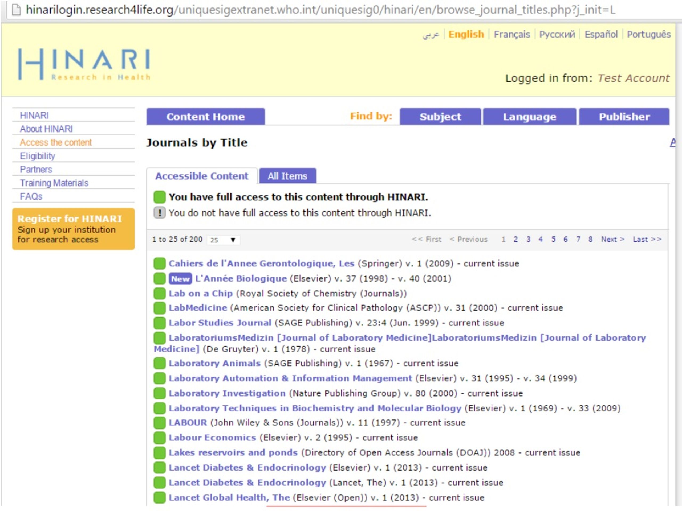Click green access icon beside Lancet Global Health
682x511 pixels.
160,498
